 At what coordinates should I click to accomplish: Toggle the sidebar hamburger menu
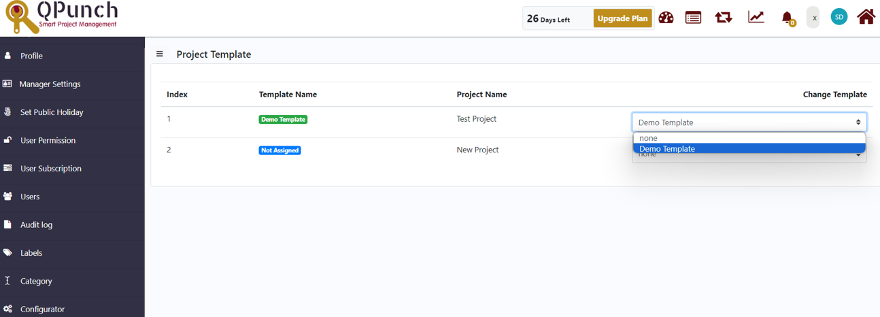click(160, 54)
